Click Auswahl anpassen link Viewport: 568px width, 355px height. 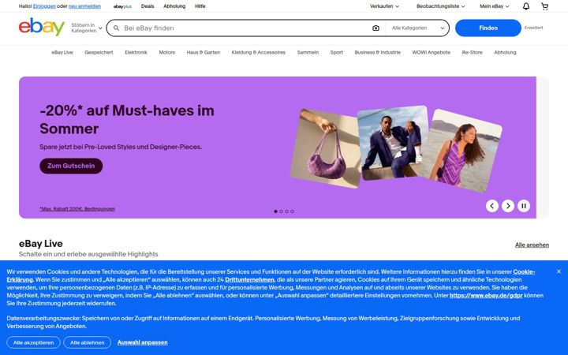coord(142,342)
